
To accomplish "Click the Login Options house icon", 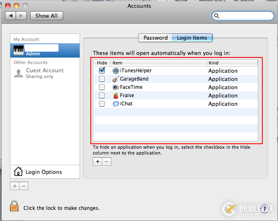I will [x=18, y=171].
